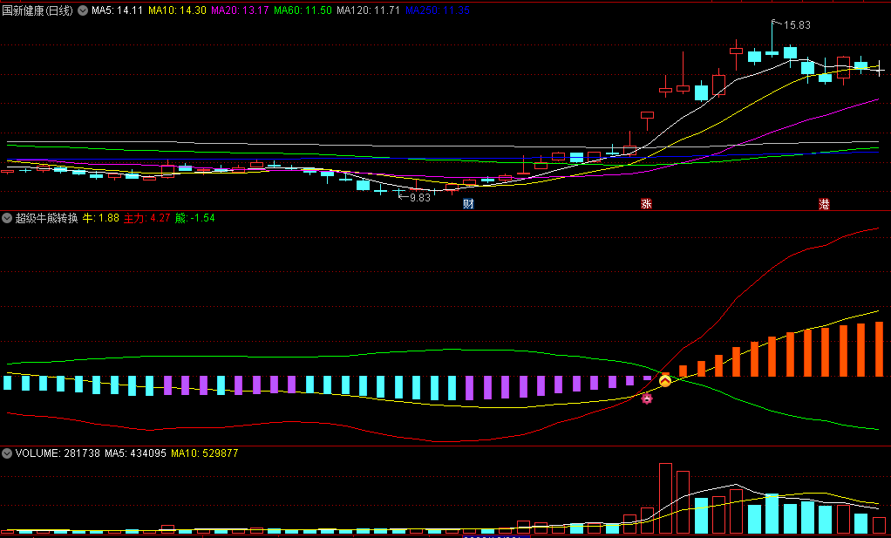Viewport: 891px width, 538px height.
Task: Click the yellow up-arrow crossover signal icon
Action: (665, 381)
